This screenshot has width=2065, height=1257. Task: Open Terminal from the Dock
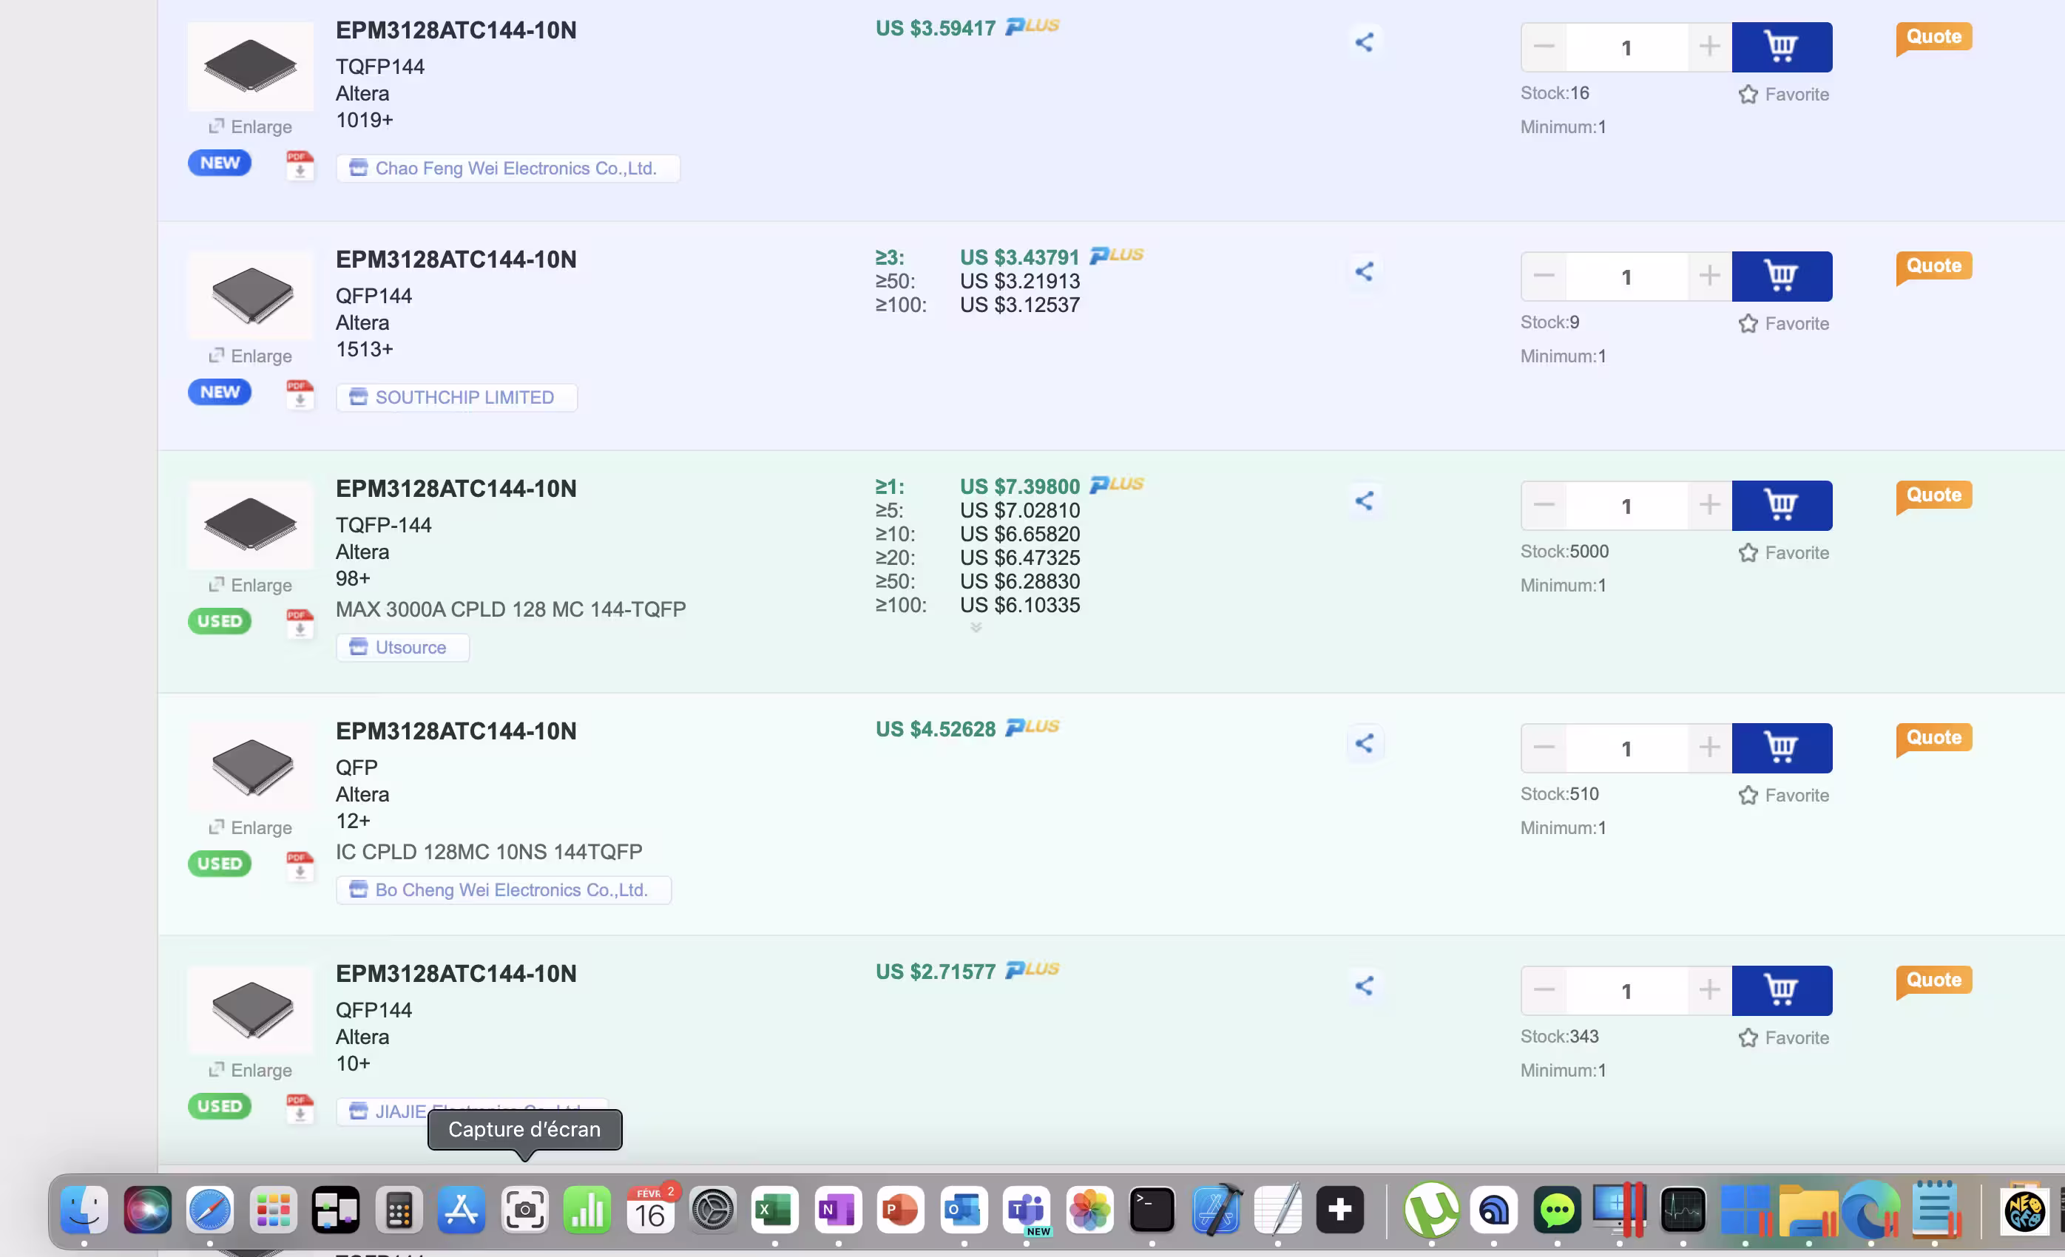[1152, 1209]
